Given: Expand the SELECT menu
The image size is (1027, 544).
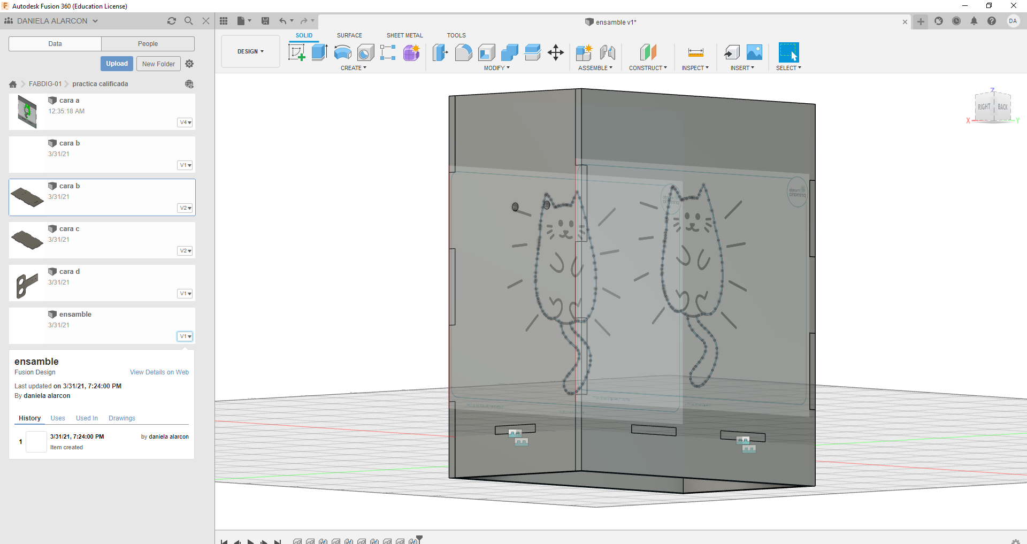Looking at the screenshot, I should (789, 68).
